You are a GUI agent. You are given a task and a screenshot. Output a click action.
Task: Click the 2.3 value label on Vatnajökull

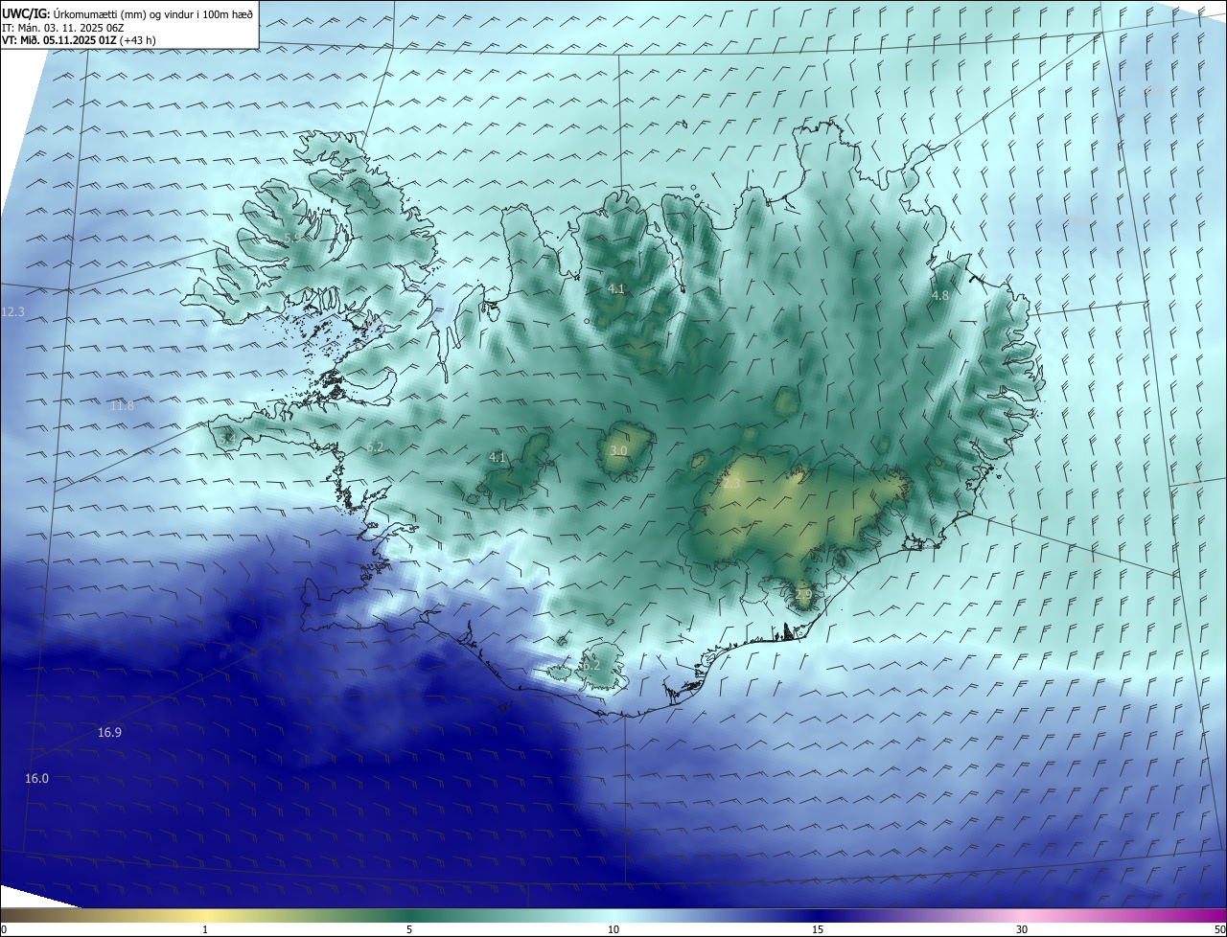tap(731, 485)
